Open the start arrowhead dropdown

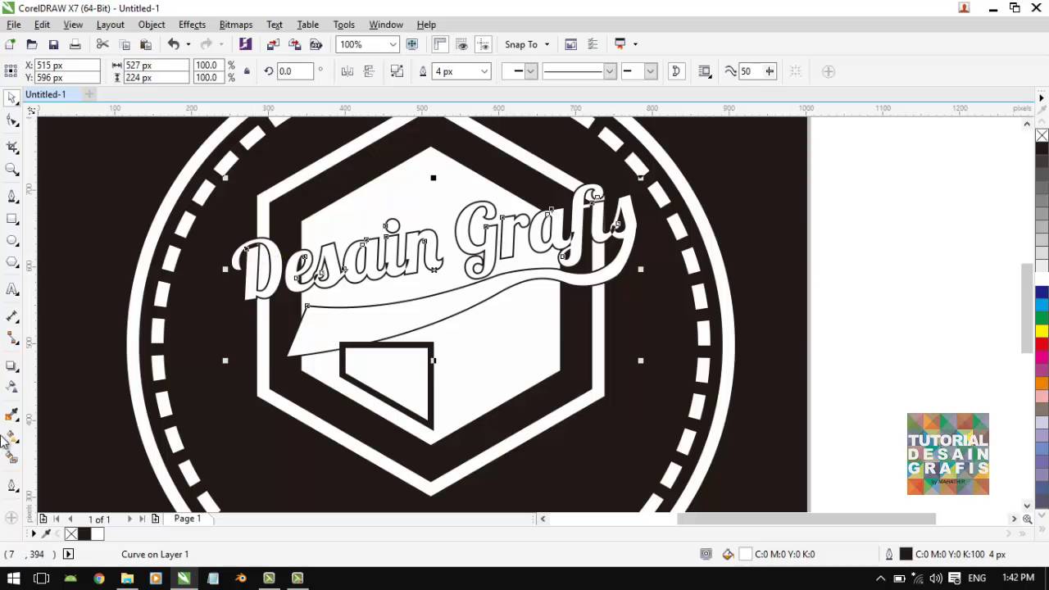click(530, 71)
